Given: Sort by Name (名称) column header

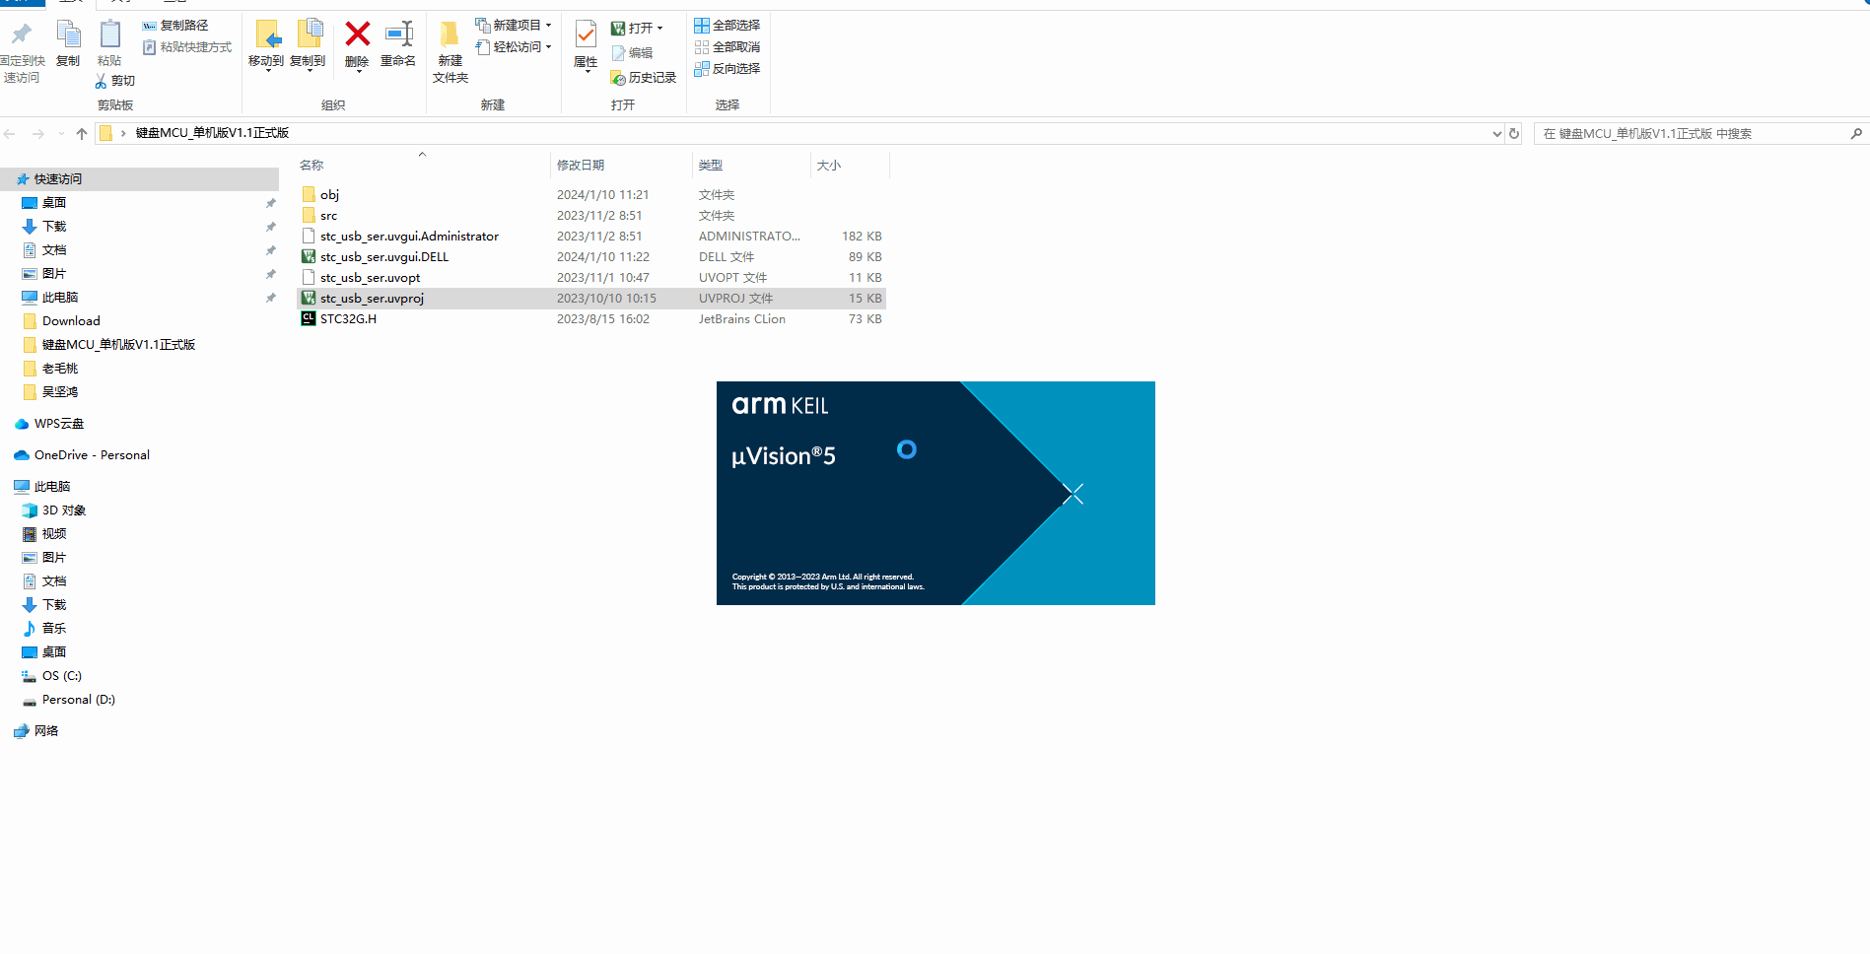Looking at the screenshot, I should [312, 166].
